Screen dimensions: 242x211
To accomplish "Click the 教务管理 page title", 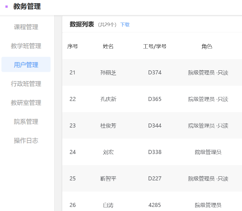I will click(x=27, y=6).
